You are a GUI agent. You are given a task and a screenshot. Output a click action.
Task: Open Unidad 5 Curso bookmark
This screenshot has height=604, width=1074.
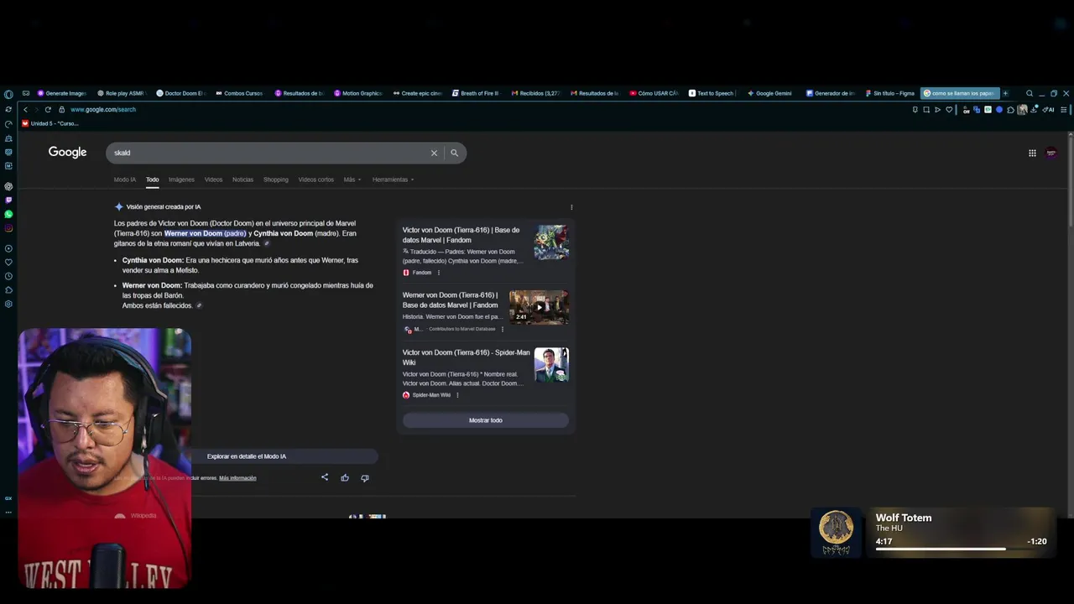[50, 123]
